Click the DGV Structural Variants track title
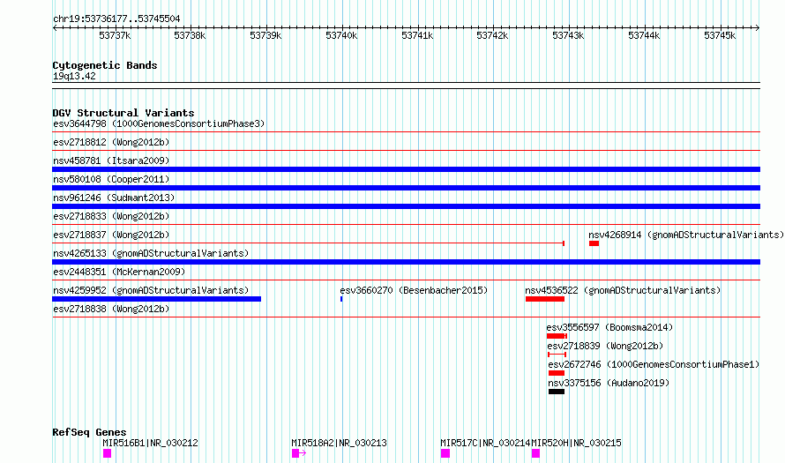 click(x=123, y=113)
